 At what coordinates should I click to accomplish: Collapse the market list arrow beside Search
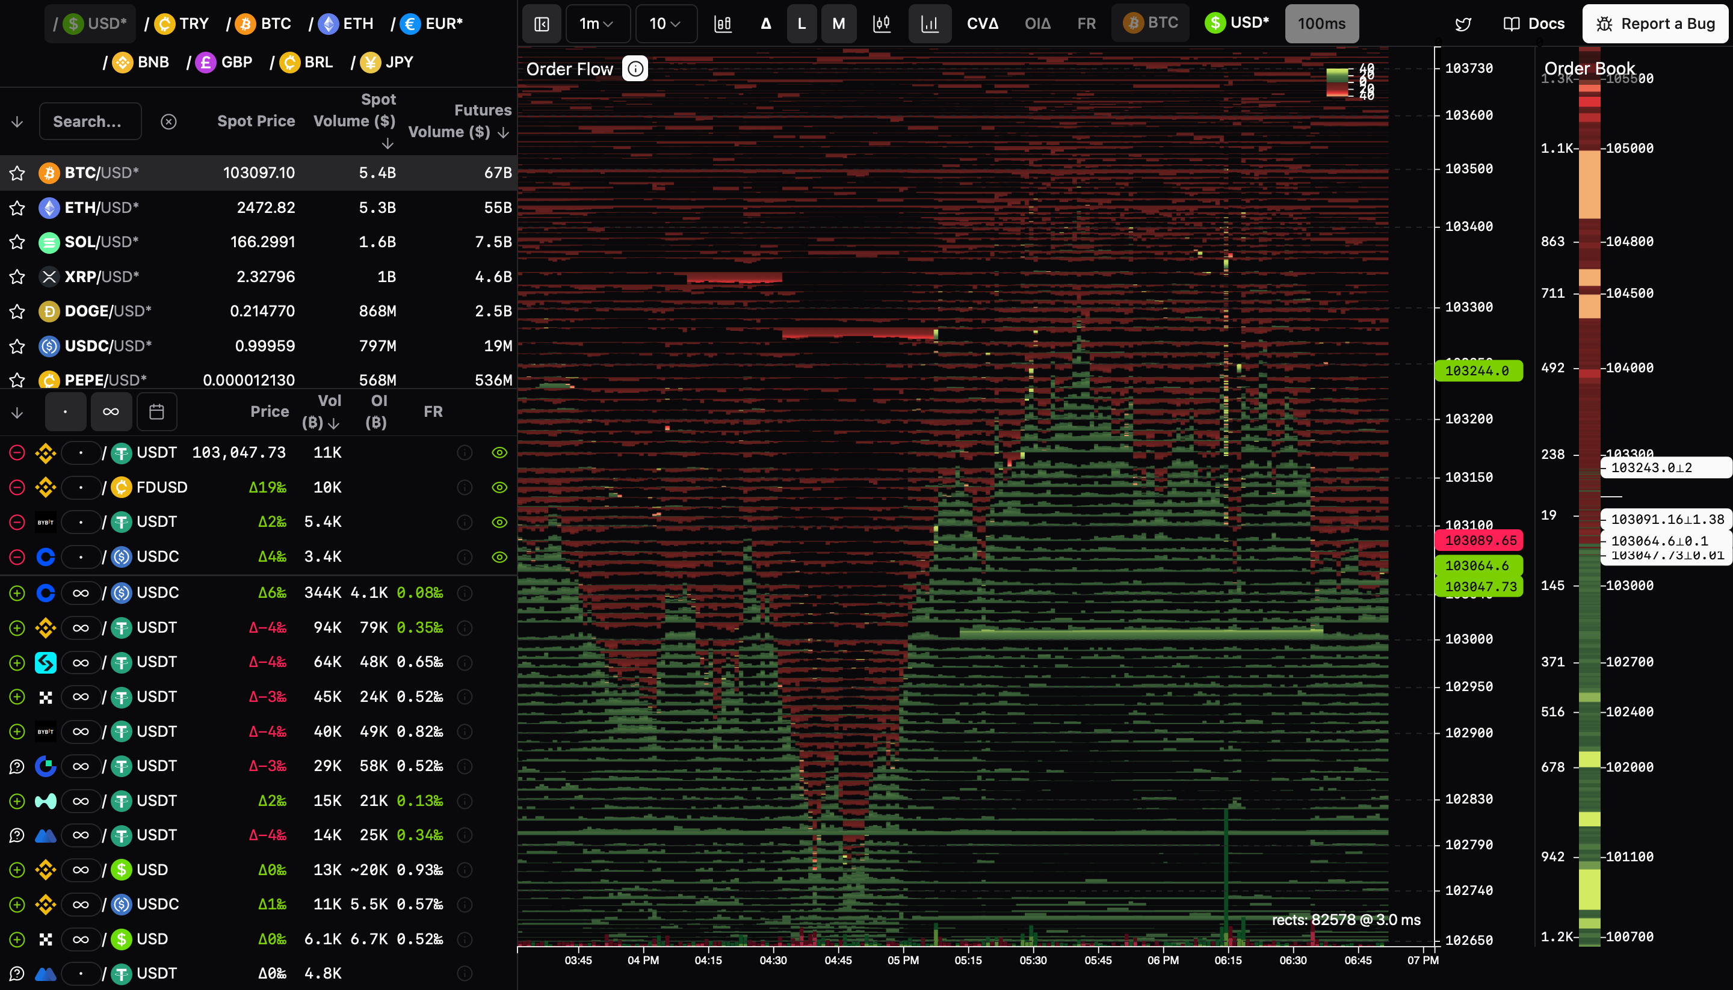pyautogui.click(x=17, y=122)
